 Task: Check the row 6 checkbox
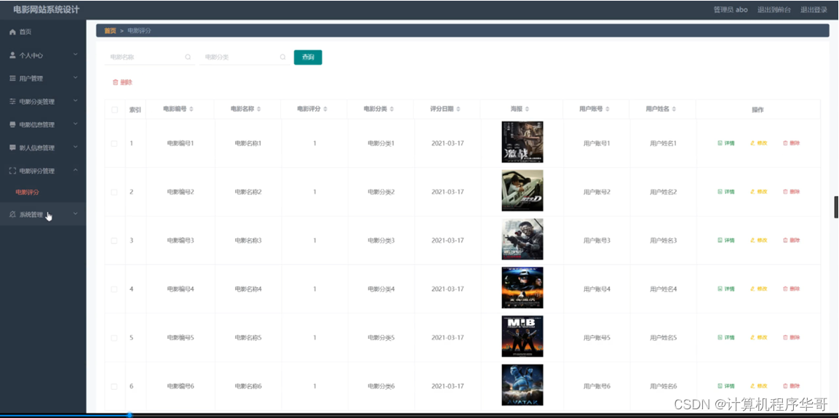114,387
